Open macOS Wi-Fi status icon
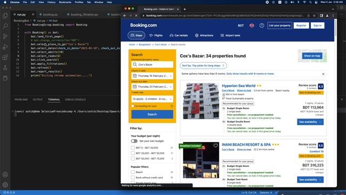The width and height of the screenshot is (346, 195). [304, 2]
